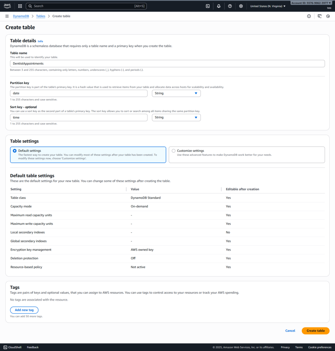Click the Table name input field

167,63
